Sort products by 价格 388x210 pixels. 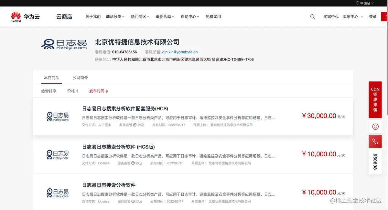pos(71,91)
